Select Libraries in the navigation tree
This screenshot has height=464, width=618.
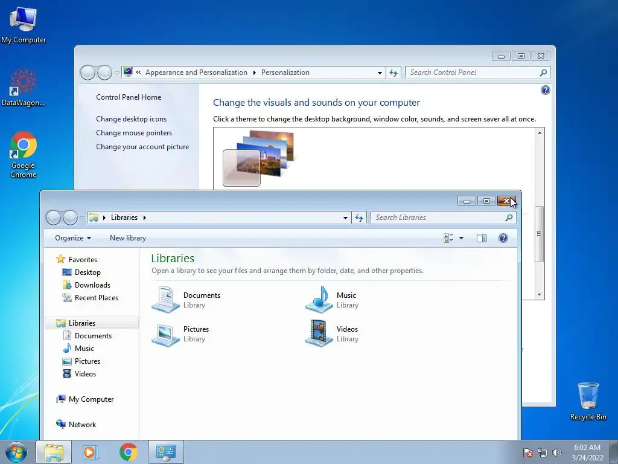point(76,323)
